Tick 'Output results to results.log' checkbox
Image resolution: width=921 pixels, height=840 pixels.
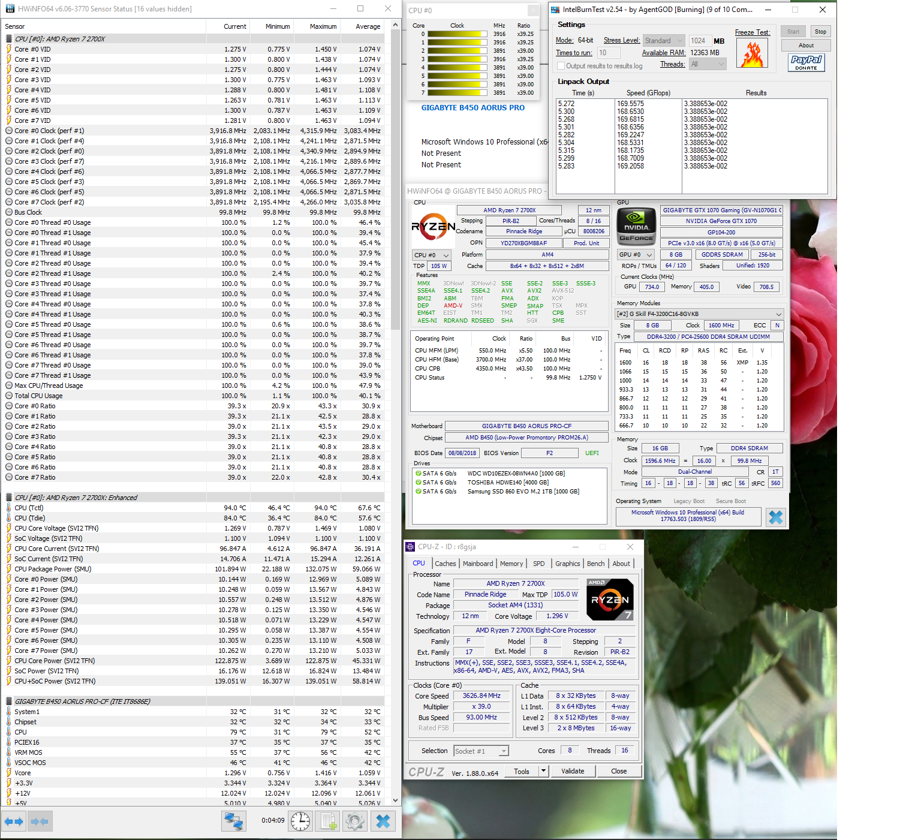point(561,66)
